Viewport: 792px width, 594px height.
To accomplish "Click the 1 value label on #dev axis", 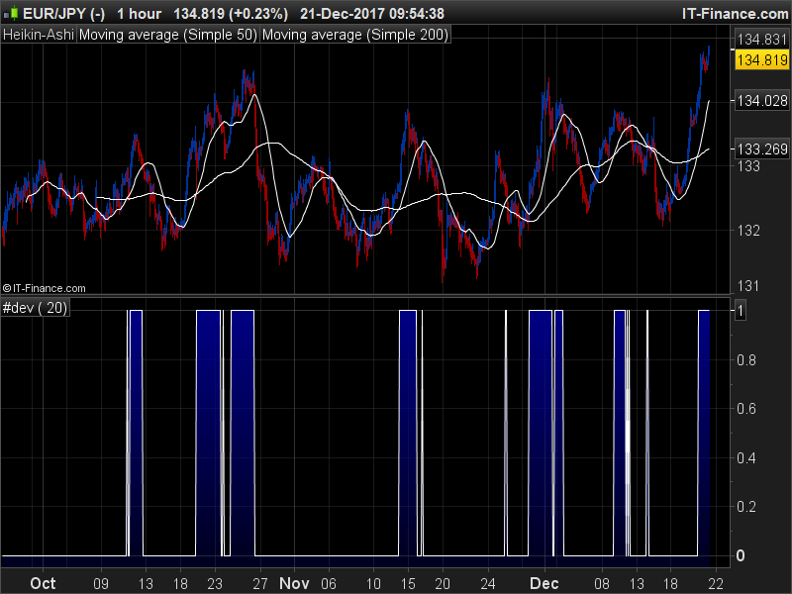I will (x=740, y=310).
